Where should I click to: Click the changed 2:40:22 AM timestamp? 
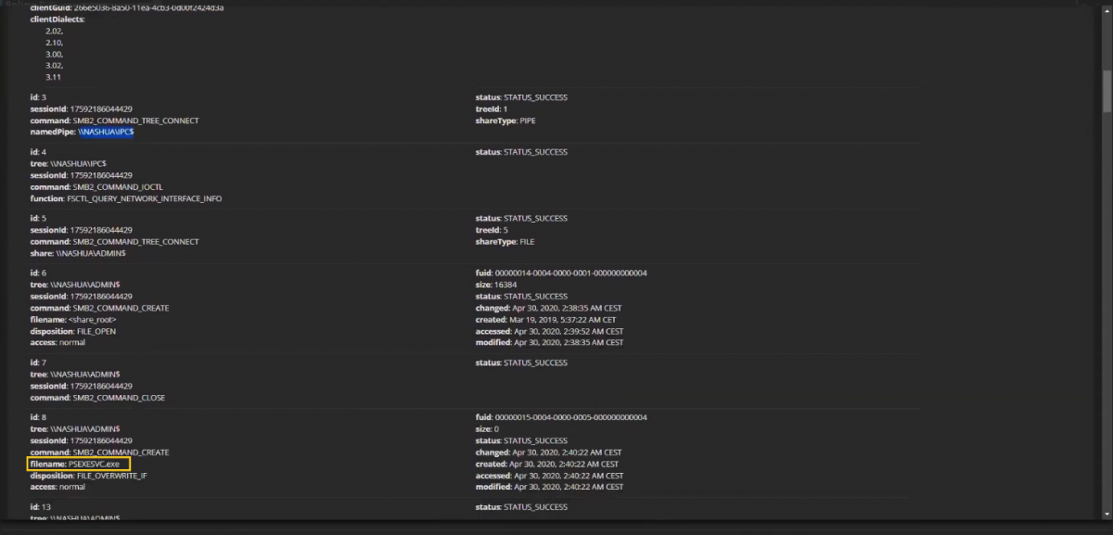(548, 452)
